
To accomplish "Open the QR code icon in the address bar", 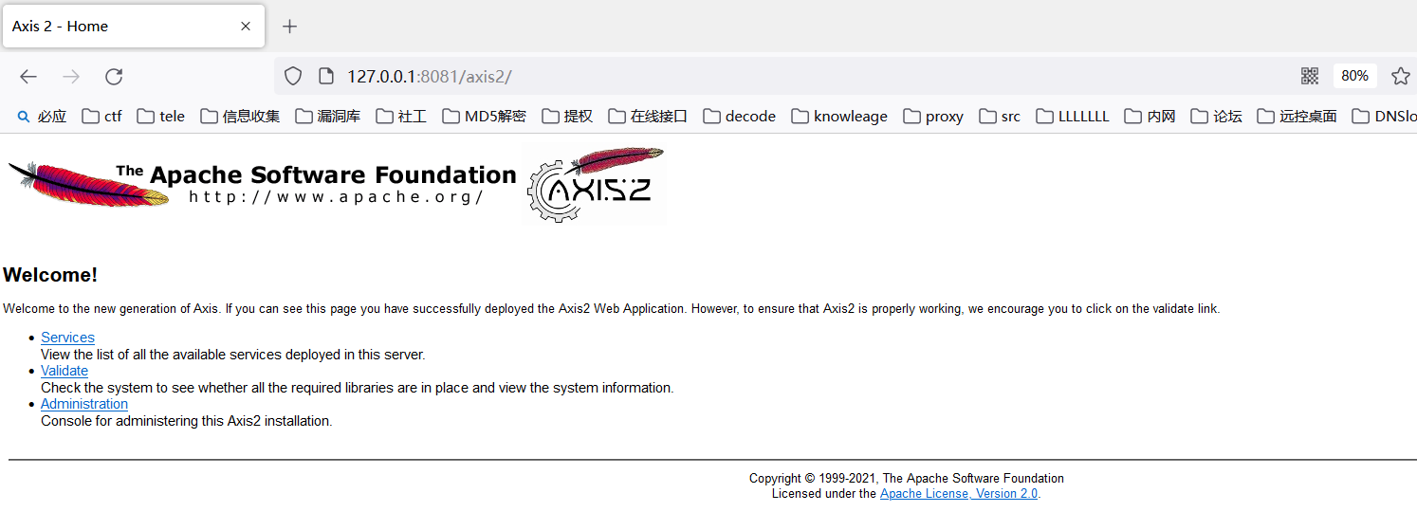I will pyautogui.click(x=1310, y=76).
